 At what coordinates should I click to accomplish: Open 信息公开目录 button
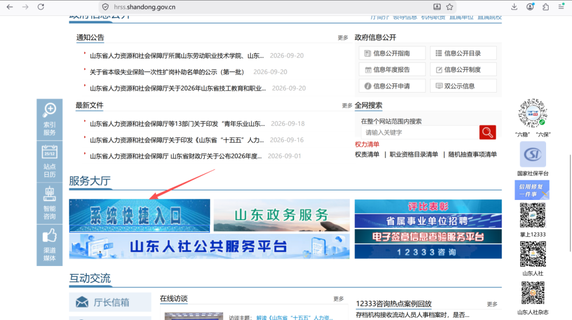(463, 53)
